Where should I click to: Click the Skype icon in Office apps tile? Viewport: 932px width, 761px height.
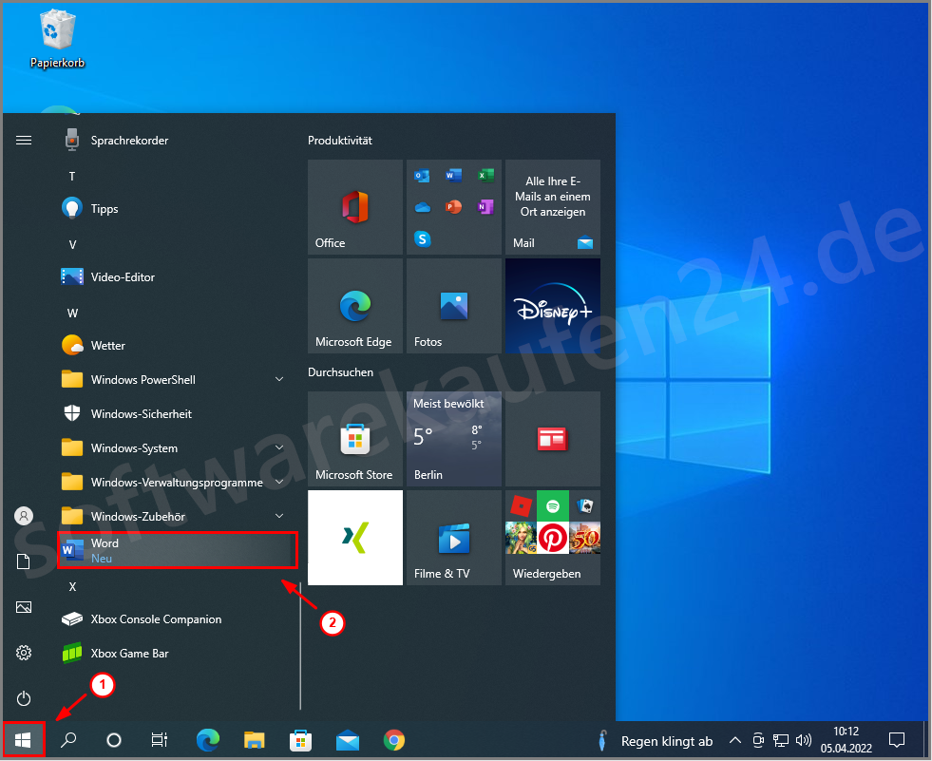pyautogui.click(x=422, y=239)
